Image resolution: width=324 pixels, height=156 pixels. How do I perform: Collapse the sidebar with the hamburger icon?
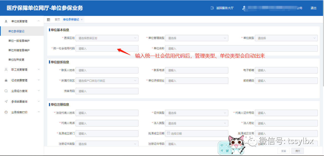point(48,19)
